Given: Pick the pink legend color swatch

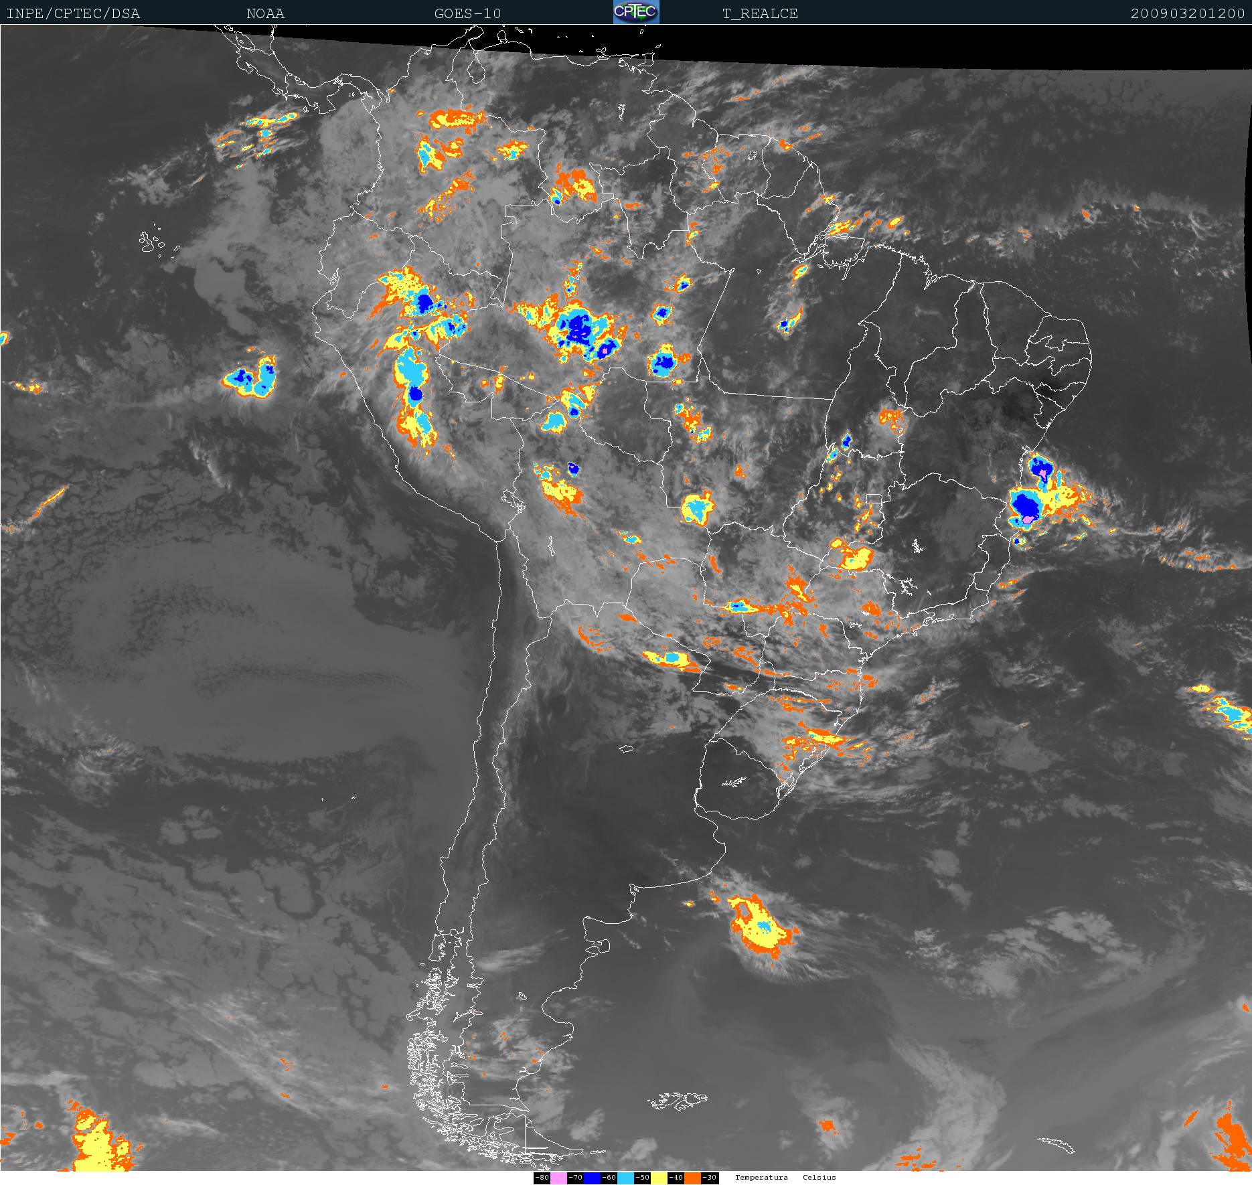Looking at the screenshot, I should 558,1178.
